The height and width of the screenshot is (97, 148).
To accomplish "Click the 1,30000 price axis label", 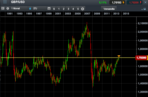I will [x=143, y=92].
